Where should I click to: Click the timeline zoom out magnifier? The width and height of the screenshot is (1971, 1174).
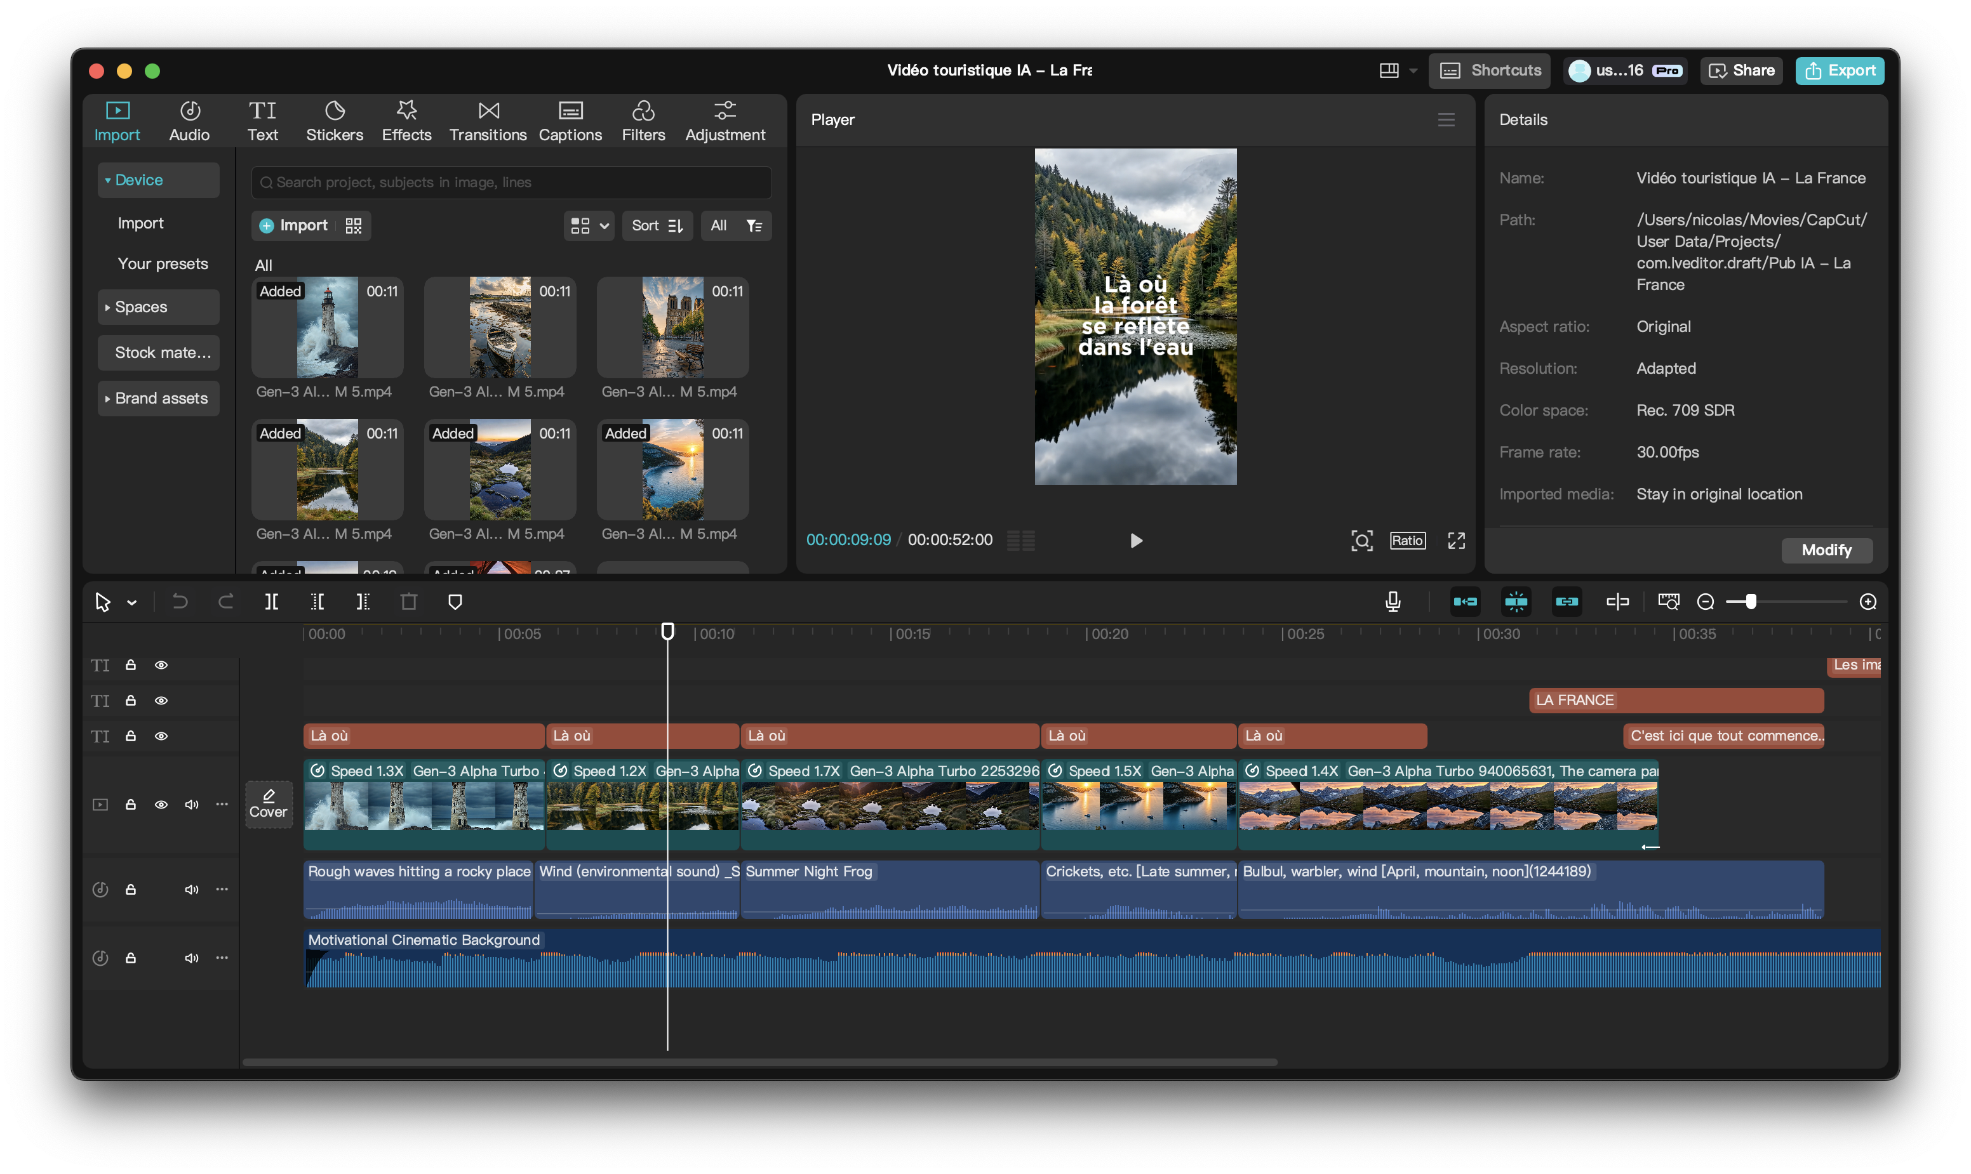[1706, 602]
